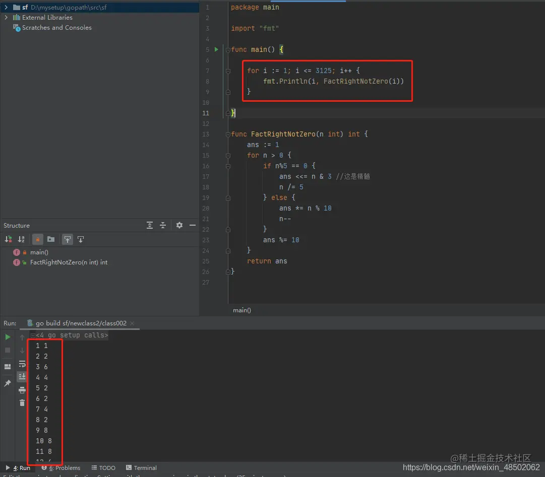
Task: Click console output row "10 8"
Action: point(44,441)
